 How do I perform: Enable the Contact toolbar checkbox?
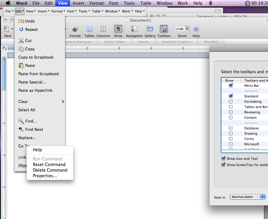tap(231, 117)
